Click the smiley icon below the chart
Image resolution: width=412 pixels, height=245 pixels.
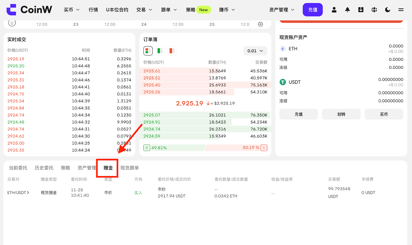click(12, 23)
